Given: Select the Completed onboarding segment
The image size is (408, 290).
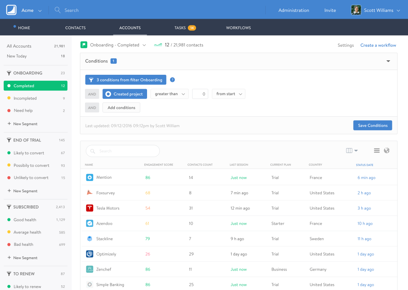Looking at the screenshot, I should click(35, 86).
